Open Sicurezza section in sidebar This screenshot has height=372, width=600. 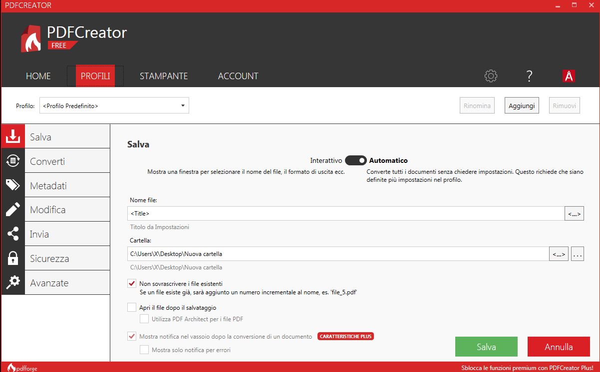coord(55,258)
